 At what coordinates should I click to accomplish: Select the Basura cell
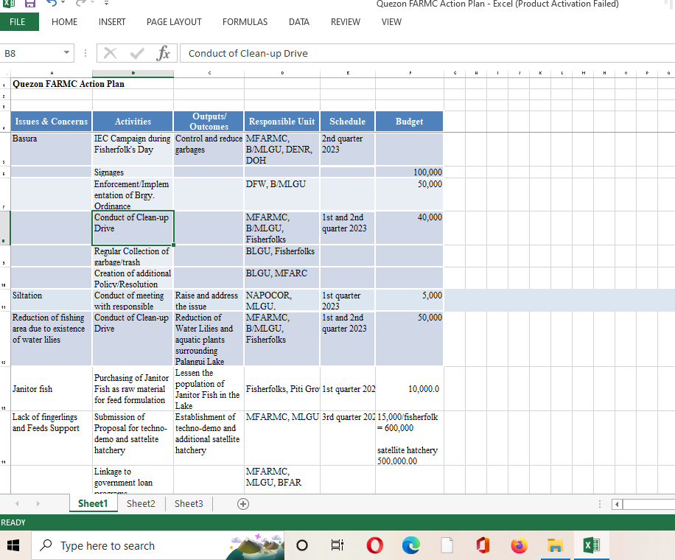click(x=52, y=149)
